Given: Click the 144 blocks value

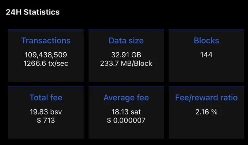Looking at the screenshot, I should [x=206, y=55].
